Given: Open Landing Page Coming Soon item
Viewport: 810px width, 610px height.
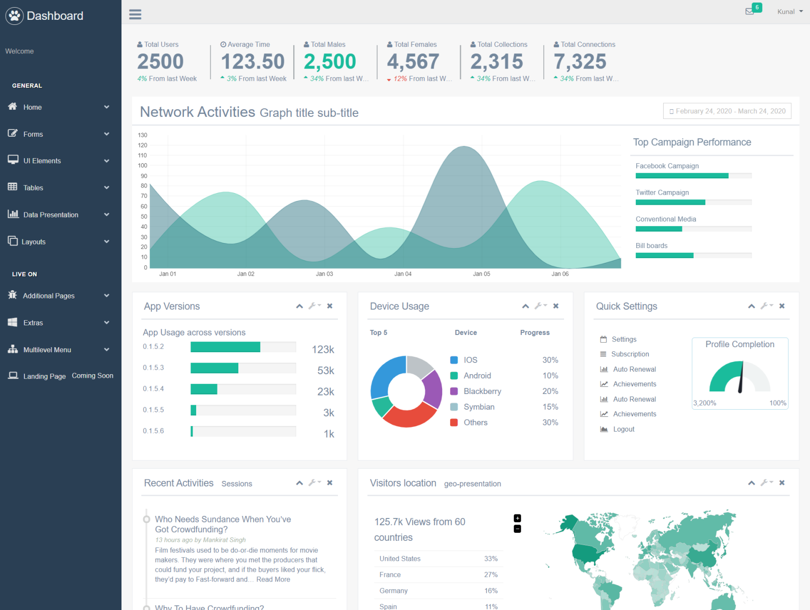Looking at the screenshot, I should [x=60, y=376].
